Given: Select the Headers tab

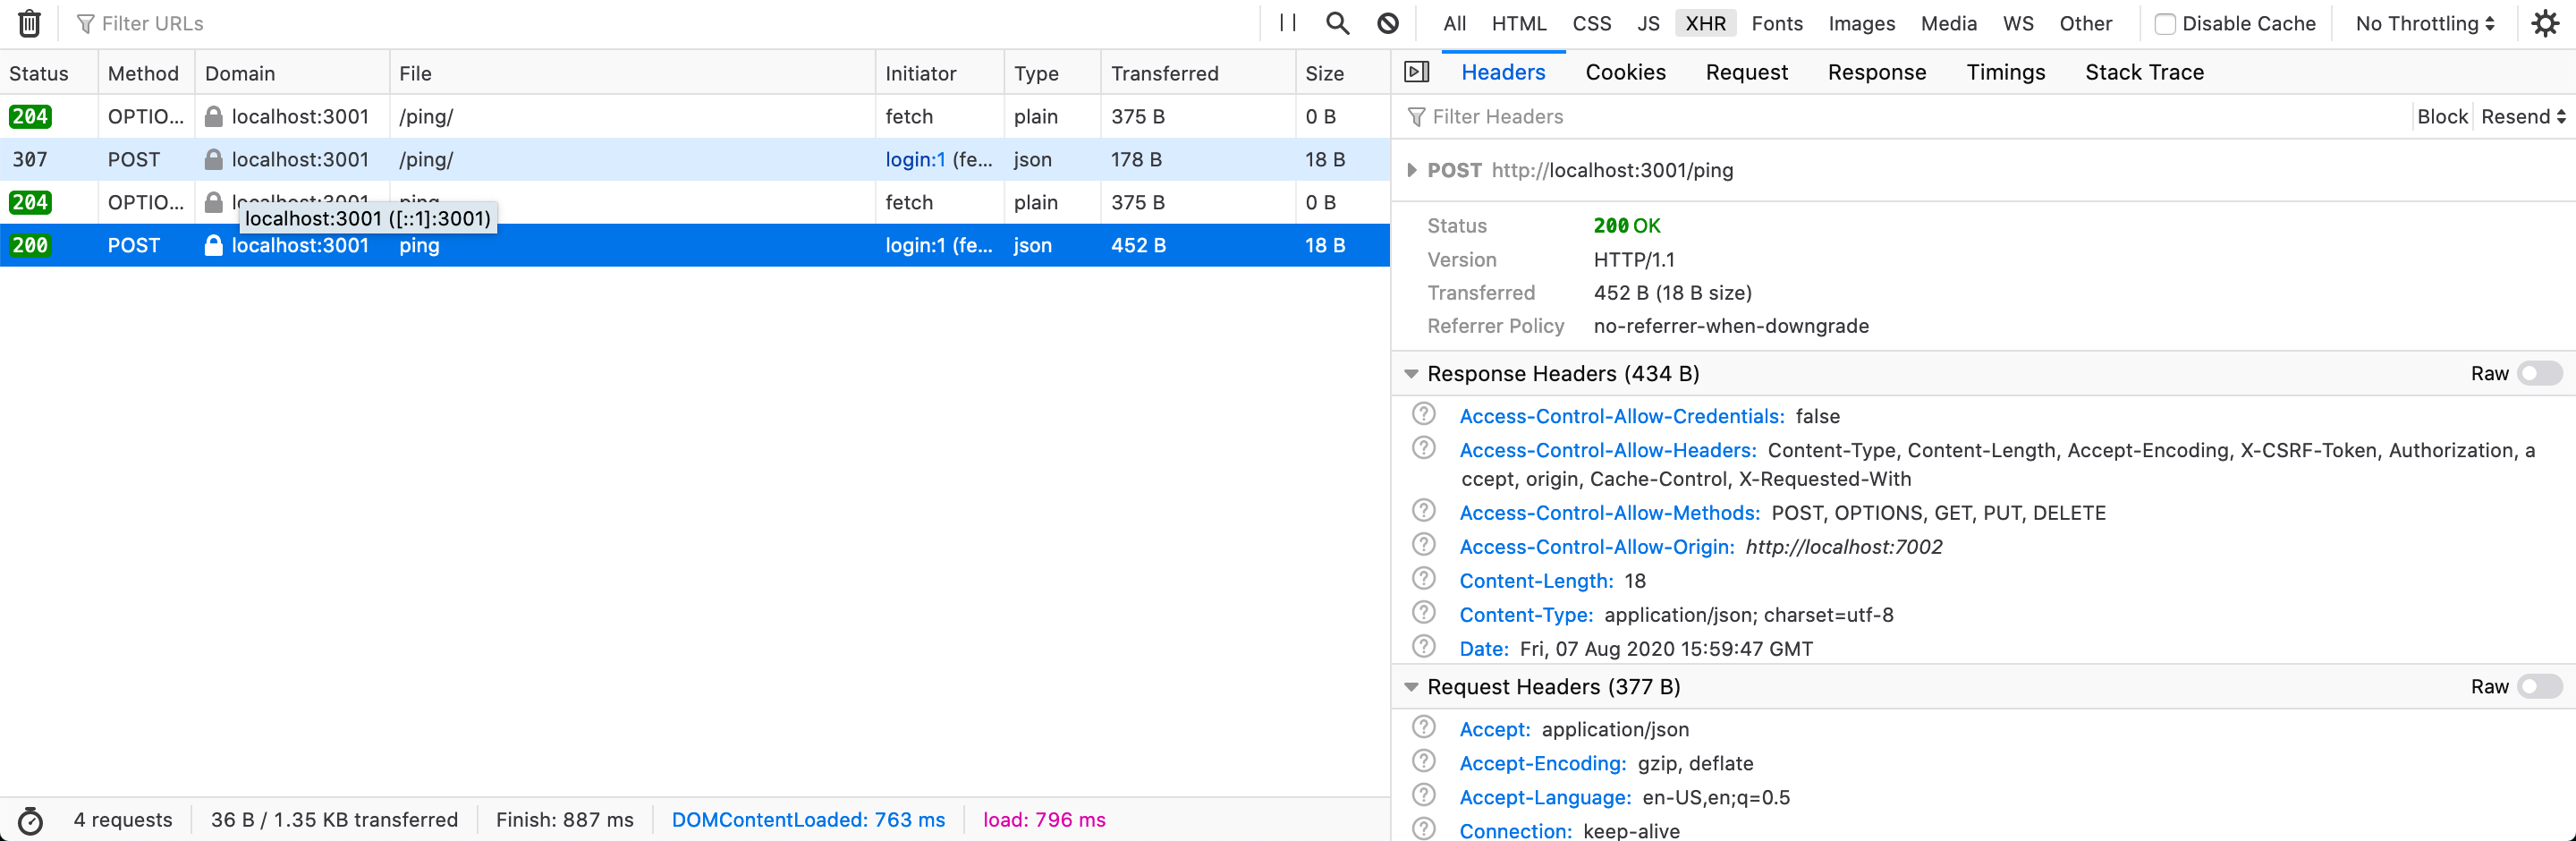Looking at the screenshot, I should [1502, 72].
